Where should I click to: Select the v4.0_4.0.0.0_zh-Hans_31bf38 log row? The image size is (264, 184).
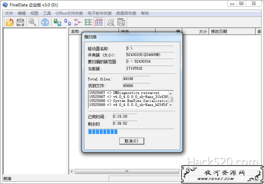click(x=128, y=97)
